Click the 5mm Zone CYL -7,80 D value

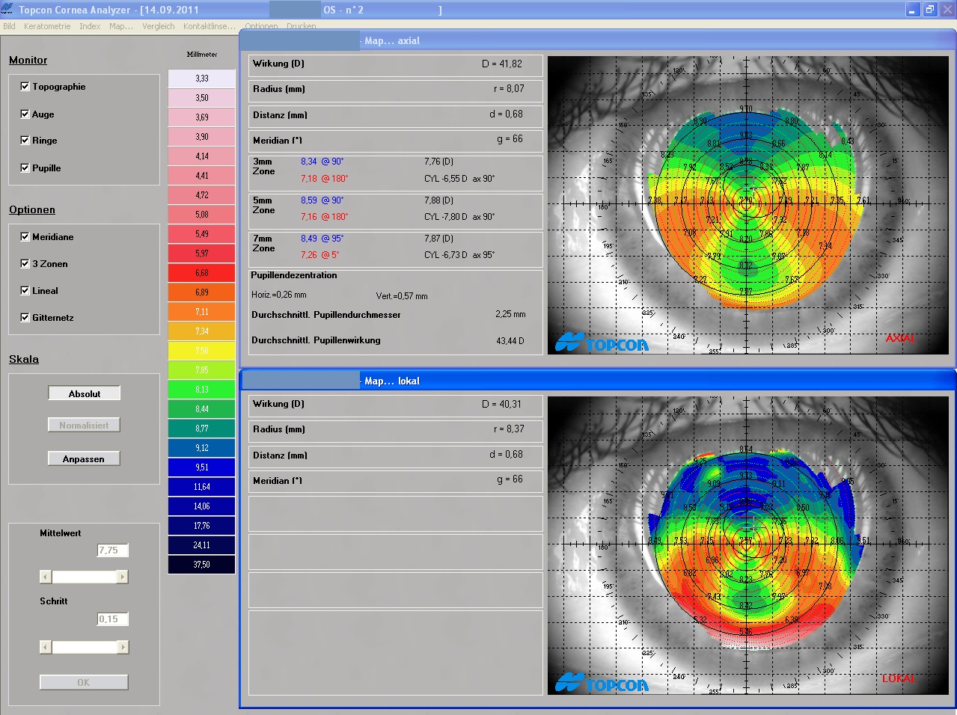coord(459,217)
